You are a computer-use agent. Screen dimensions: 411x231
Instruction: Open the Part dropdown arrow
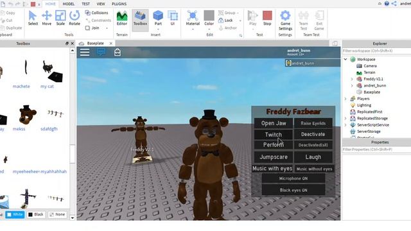pos(158,29)
